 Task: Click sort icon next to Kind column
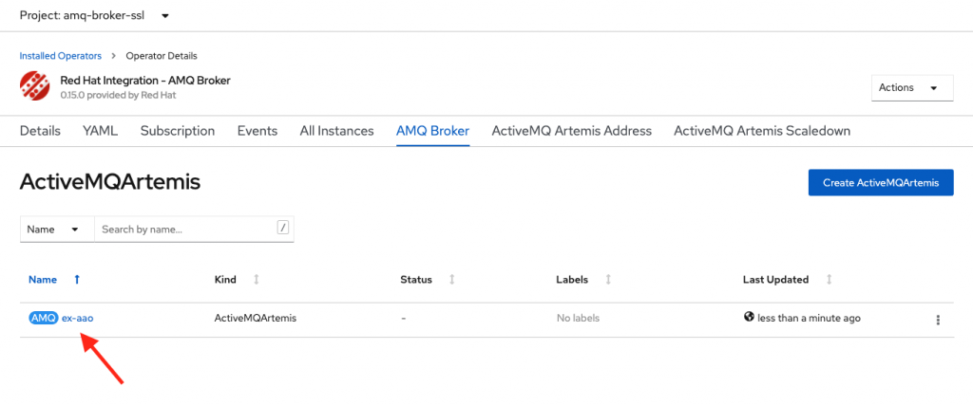pos(256,280)
